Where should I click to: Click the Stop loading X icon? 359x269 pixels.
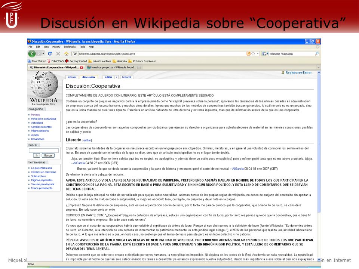pyautogui.click(x=58, y=53)
